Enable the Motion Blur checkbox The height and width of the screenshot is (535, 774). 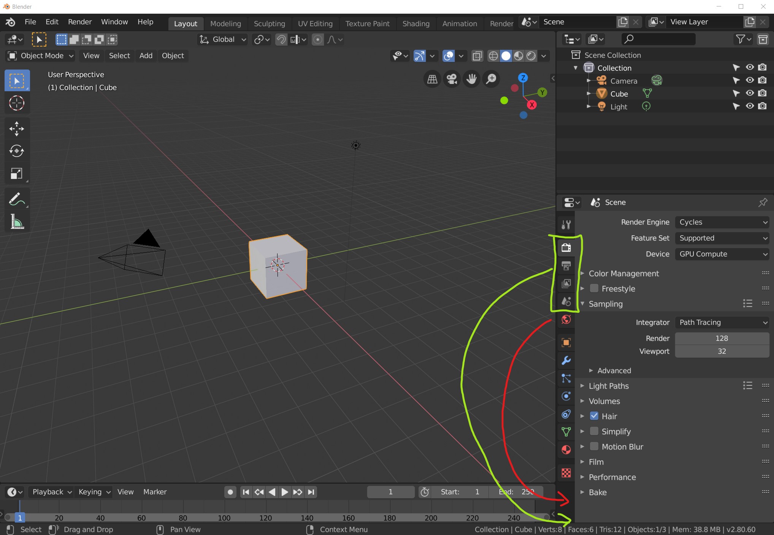(594, 446)
